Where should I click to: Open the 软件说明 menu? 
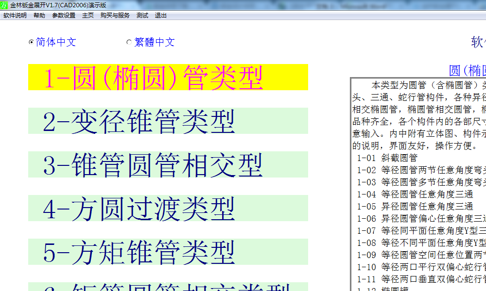tap(15, 16)
